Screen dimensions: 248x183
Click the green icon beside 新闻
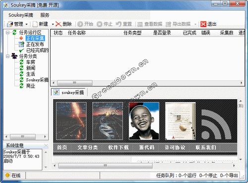click(21, 68)
